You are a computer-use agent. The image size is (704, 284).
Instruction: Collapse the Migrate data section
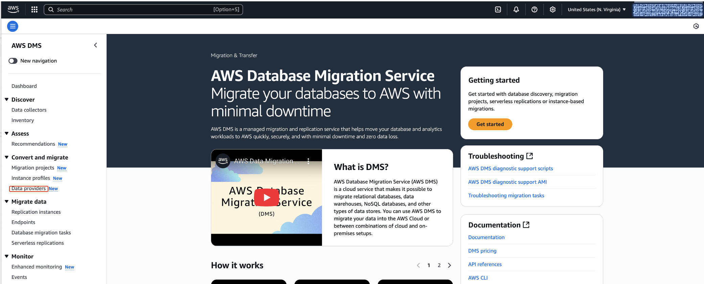click(x=7, y=201)
